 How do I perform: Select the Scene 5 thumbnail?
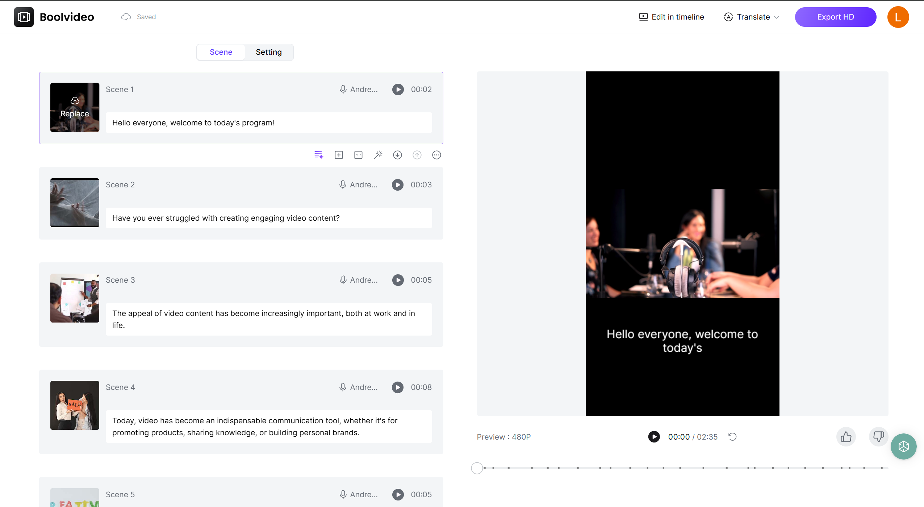[x=75, y=498]
